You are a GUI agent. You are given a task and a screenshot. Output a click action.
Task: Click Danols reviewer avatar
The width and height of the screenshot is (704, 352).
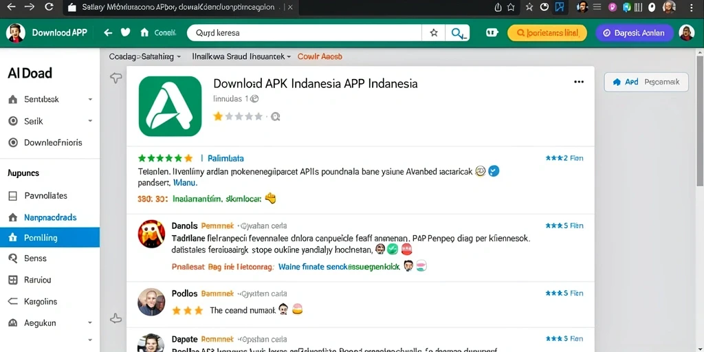tap(151, 234)
